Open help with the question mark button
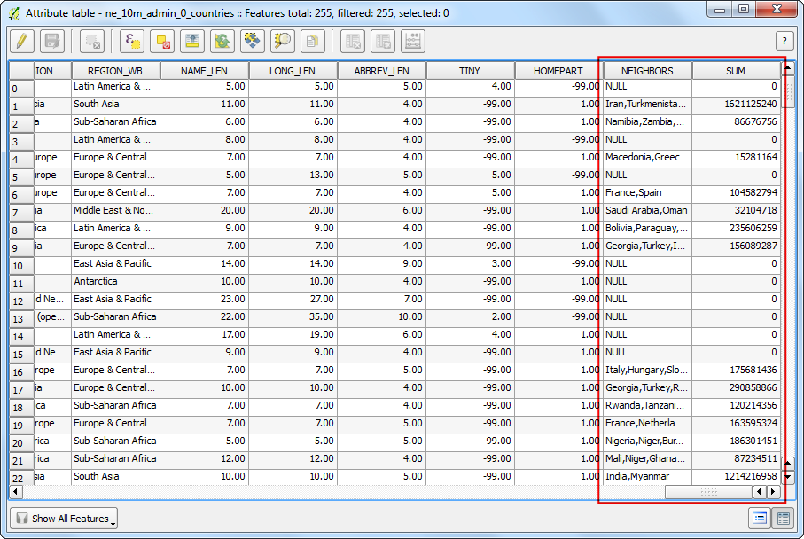Viewport: 804px width, 539px height. pyautogui.click(x=784, y=41)
